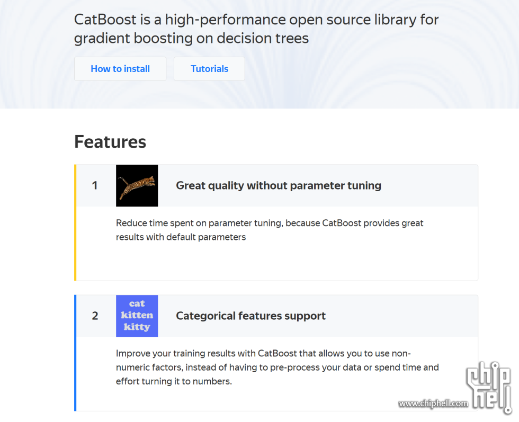The image size is (519, 422).
Task: Select the 'Great quality without parameter tuning' heading
Action: click(279, 186)
